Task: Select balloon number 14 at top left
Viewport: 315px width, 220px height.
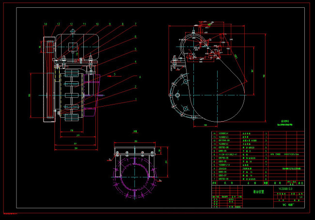Action: point(46,24)
